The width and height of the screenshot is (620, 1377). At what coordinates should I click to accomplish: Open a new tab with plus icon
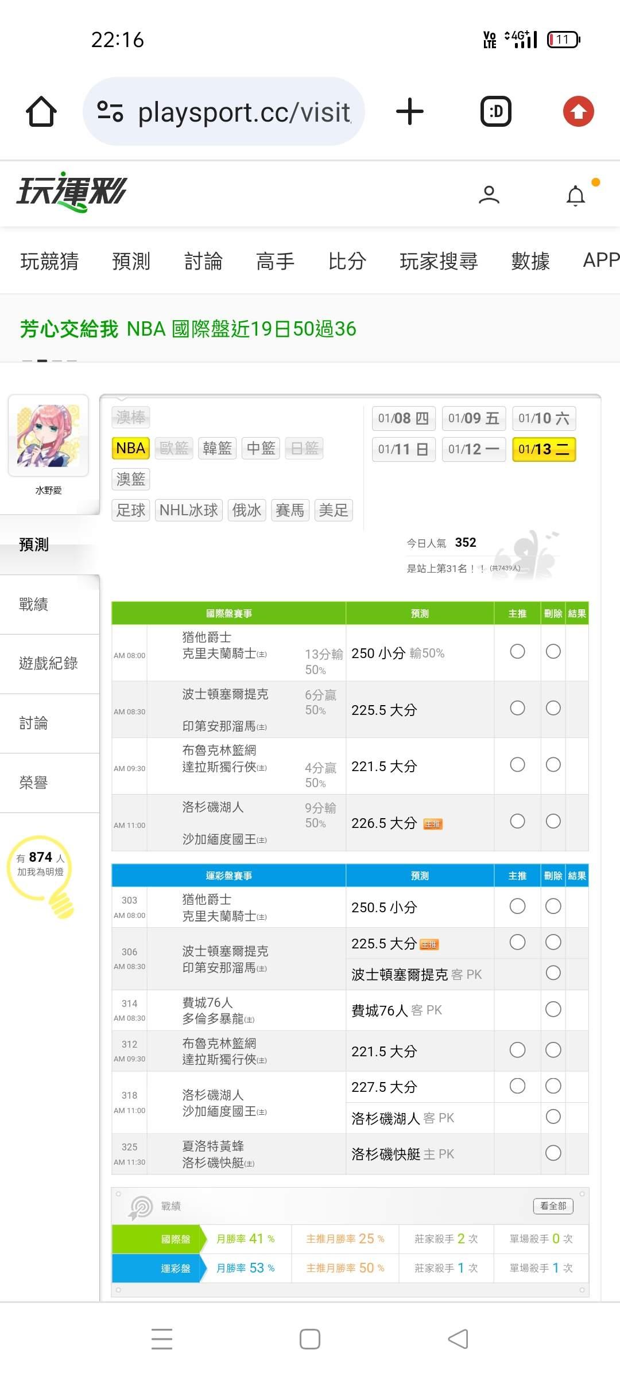coord(410,111)
